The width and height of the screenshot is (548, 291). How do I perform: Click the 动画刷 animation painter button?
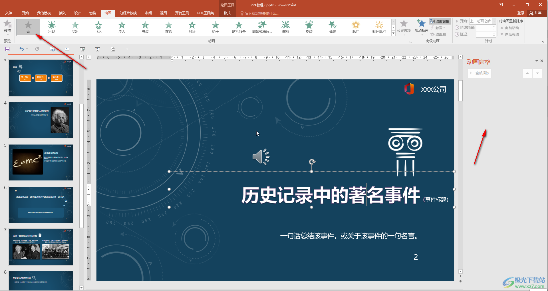pos(438,34)
